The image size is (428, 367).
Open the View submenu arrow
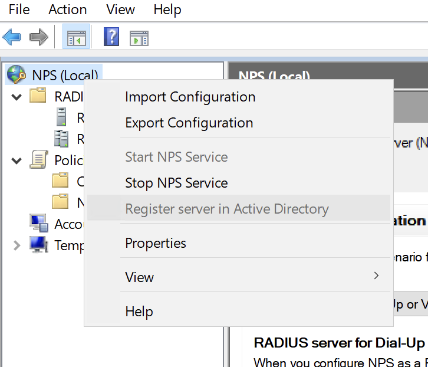tap(376, 276)
